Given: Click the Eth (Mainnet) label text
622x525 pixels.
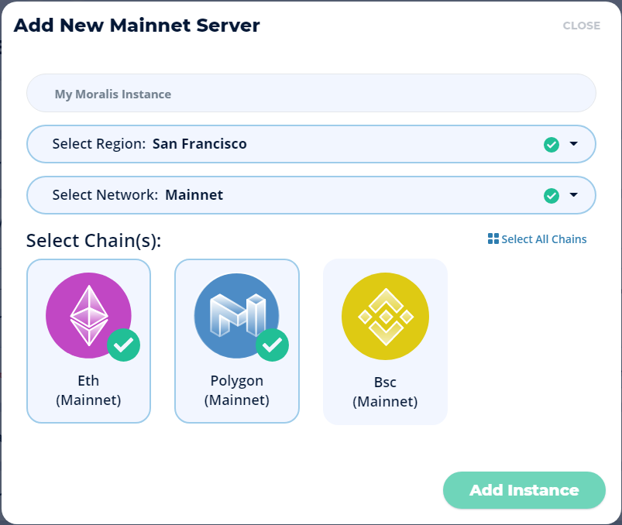Looking at the screenshot, I should pos(88,390).
